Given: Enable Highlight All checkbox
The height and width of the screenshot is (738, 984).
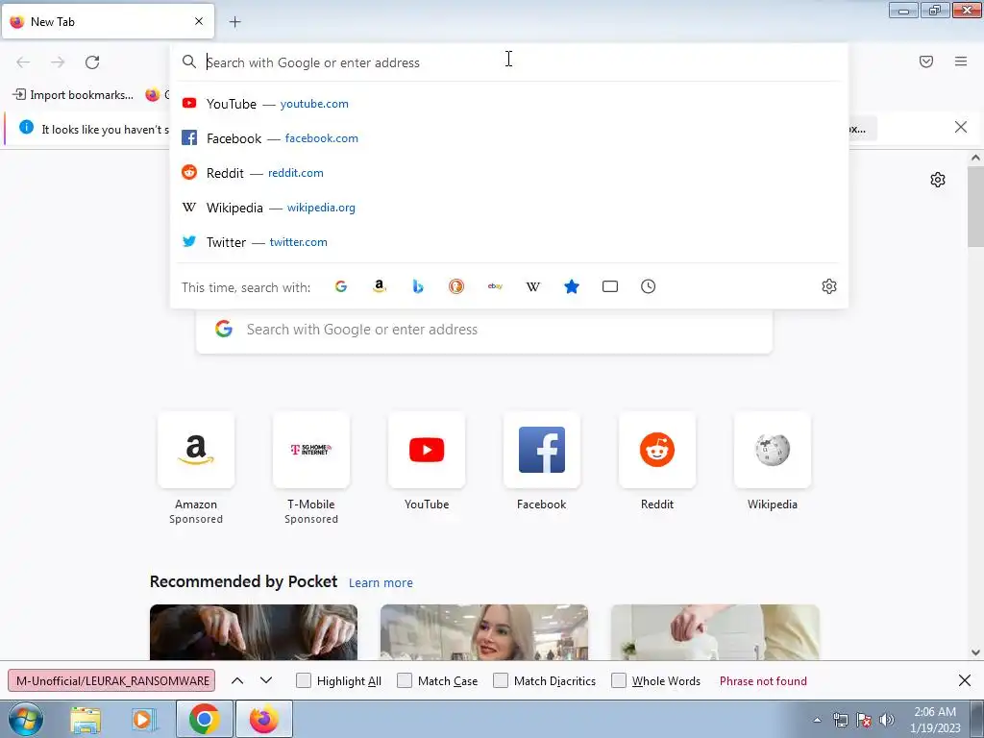Looking at the screenshot, I should (x=303, y=681).
